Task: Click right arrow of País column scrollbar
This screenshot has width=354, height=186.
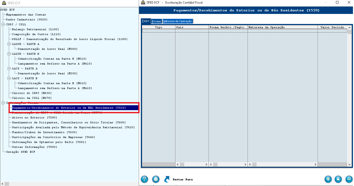Action: click(x=206, y=165)
